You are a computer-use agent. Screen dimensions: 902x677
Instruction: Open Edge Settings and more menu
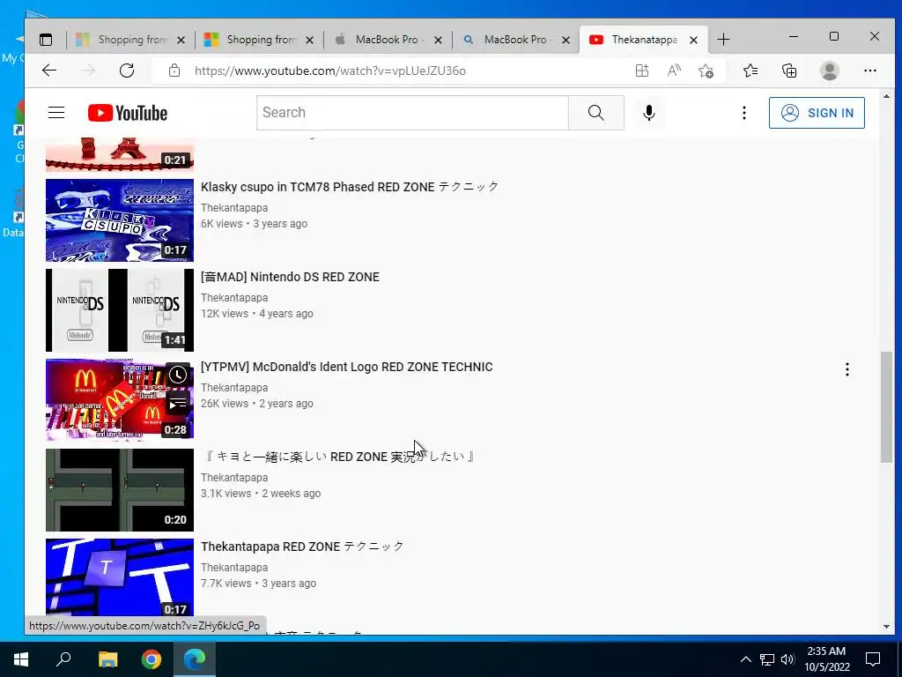[x=869, y=71]
